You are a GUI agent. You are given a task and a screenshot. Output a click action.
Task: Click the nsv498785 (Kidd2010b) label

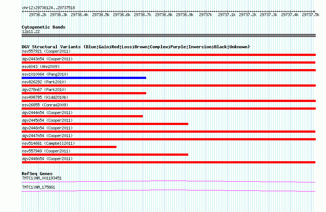pyautogui.click(x=45, y=97)
